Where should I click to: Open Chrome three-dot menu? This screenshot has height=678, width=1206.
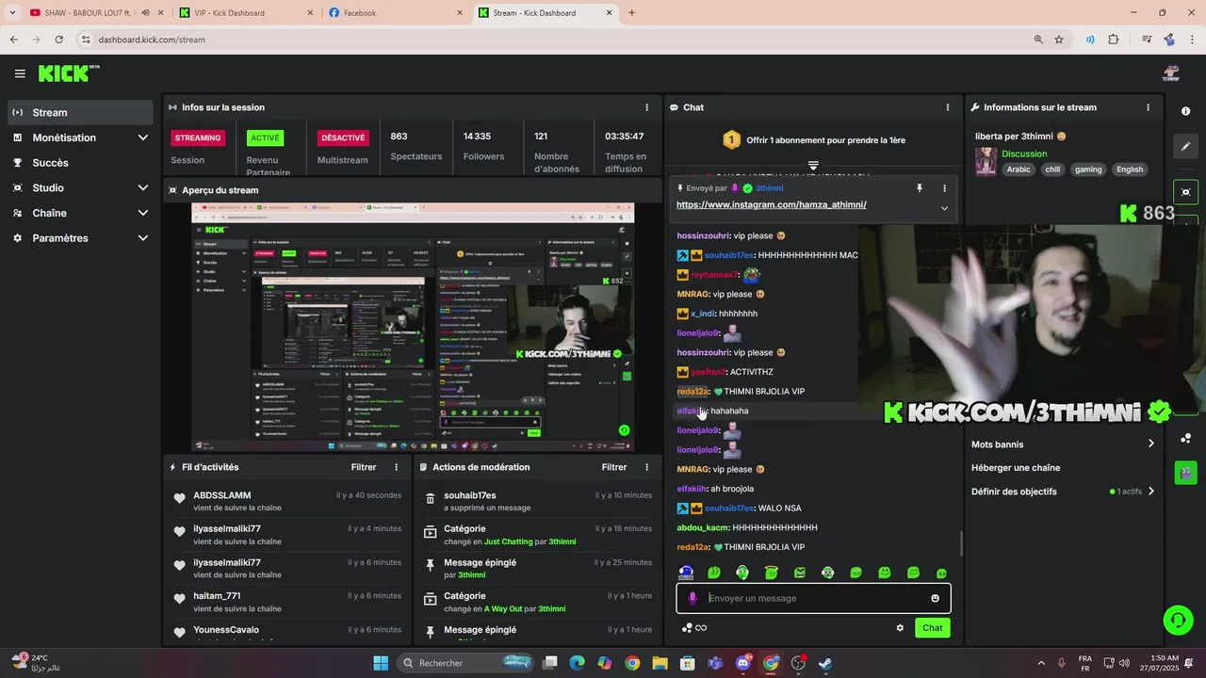coord(1192,40)
